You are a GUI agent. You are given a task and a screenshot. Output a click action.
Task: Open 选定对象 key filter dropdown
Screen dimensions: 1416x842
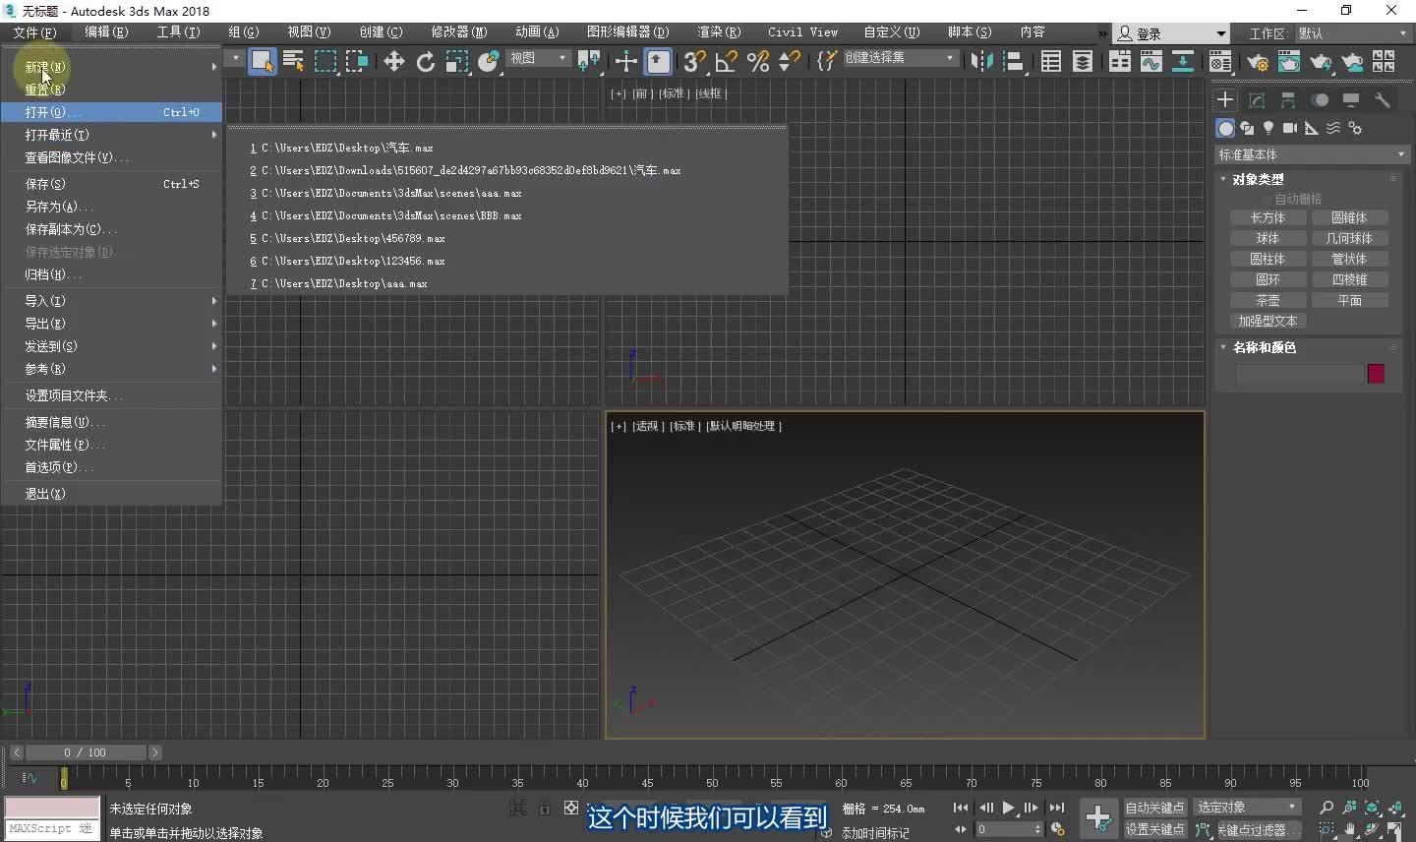[1246, 808]
